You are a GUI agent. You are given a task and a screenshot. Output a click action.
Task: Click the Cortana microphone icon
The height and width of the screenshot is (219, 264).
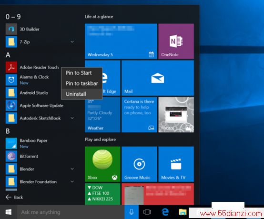click(x=132, y=212)
